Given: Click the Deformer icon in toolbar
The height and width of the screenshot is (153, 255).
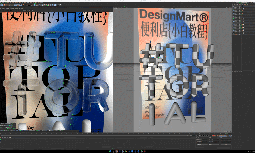Looking at the screenshot, I should coord(53,5).
